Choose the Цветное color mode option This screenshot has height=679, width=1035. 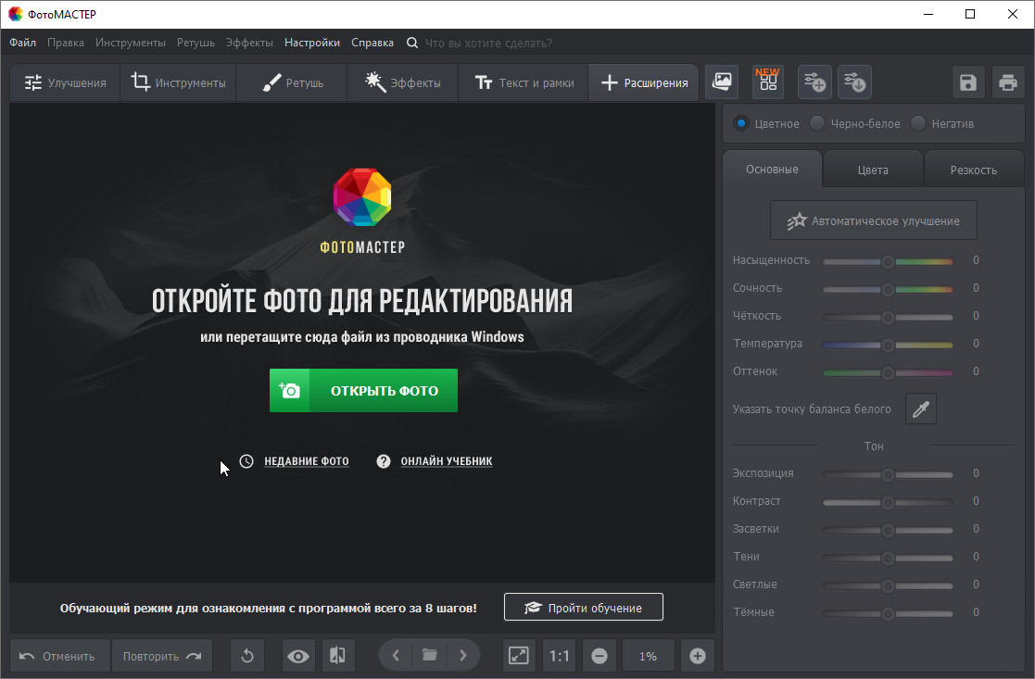tap(741, 123)
